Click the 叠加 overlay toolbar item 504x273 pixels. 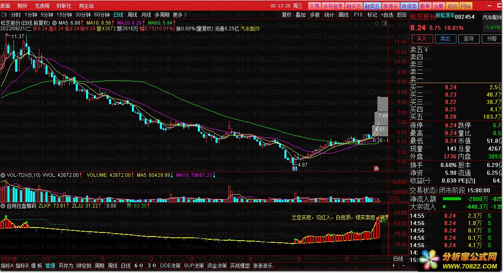[x=301, y=15]
